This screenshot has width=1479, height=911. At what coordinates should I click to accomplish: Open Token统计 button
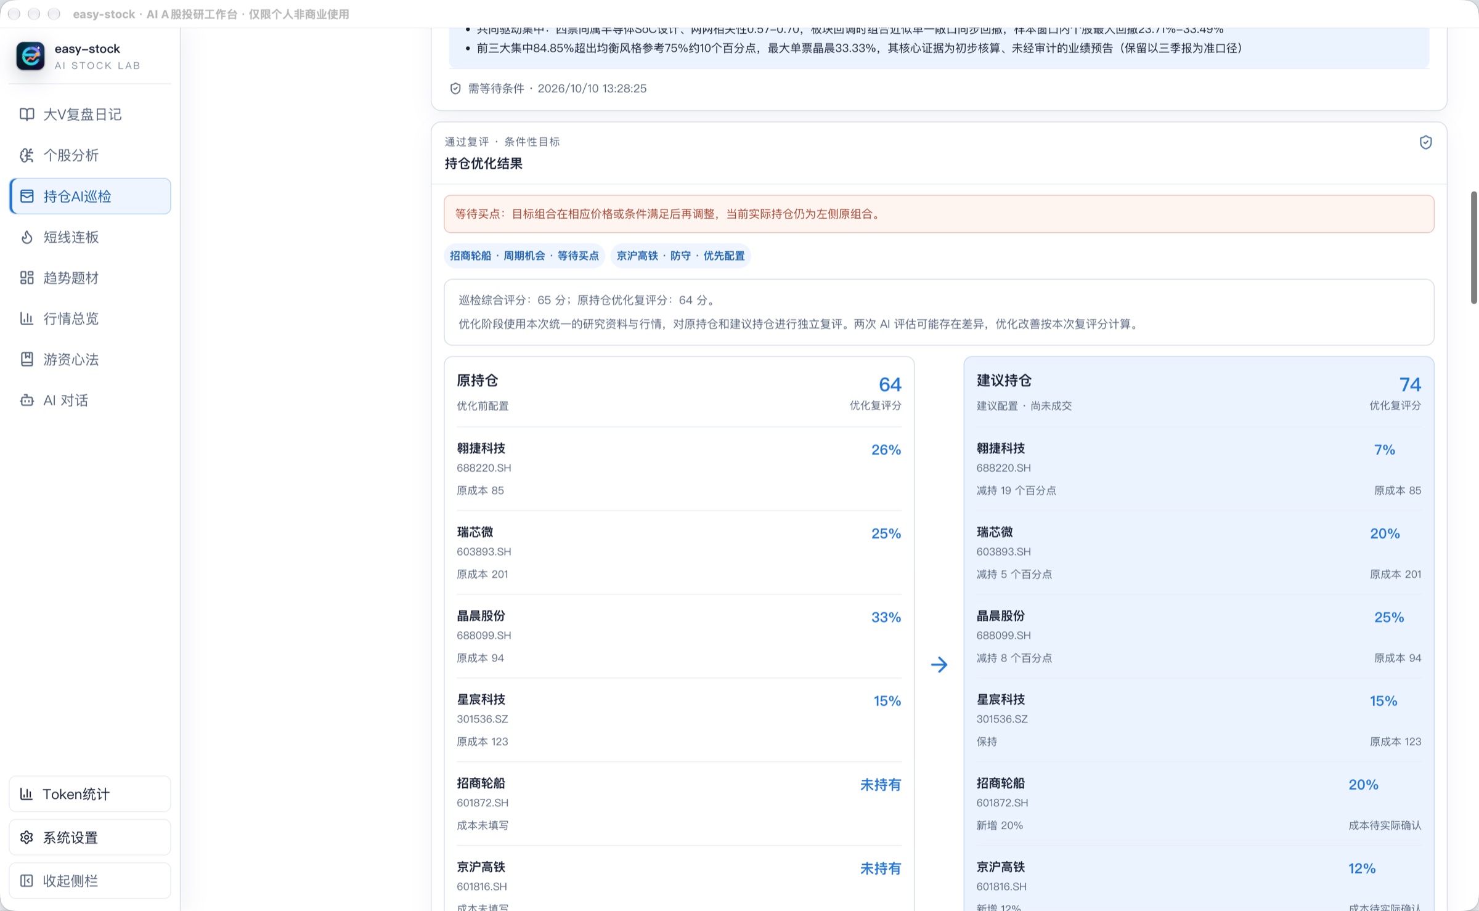(x=90, y=794)
